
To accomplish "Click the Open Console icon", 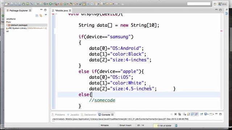I will 211,114.
